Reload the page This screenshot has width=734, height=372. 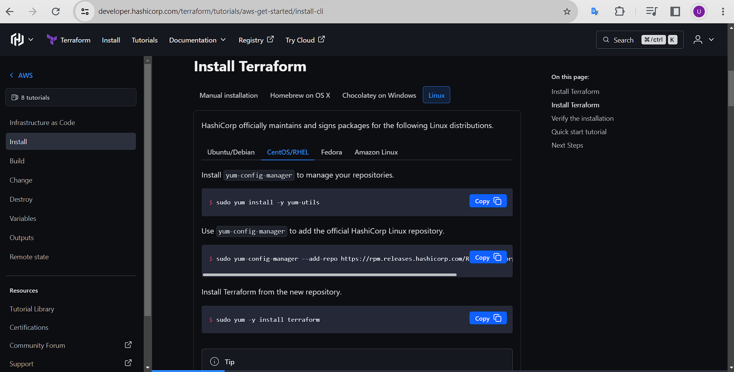(x=56, y=12)
